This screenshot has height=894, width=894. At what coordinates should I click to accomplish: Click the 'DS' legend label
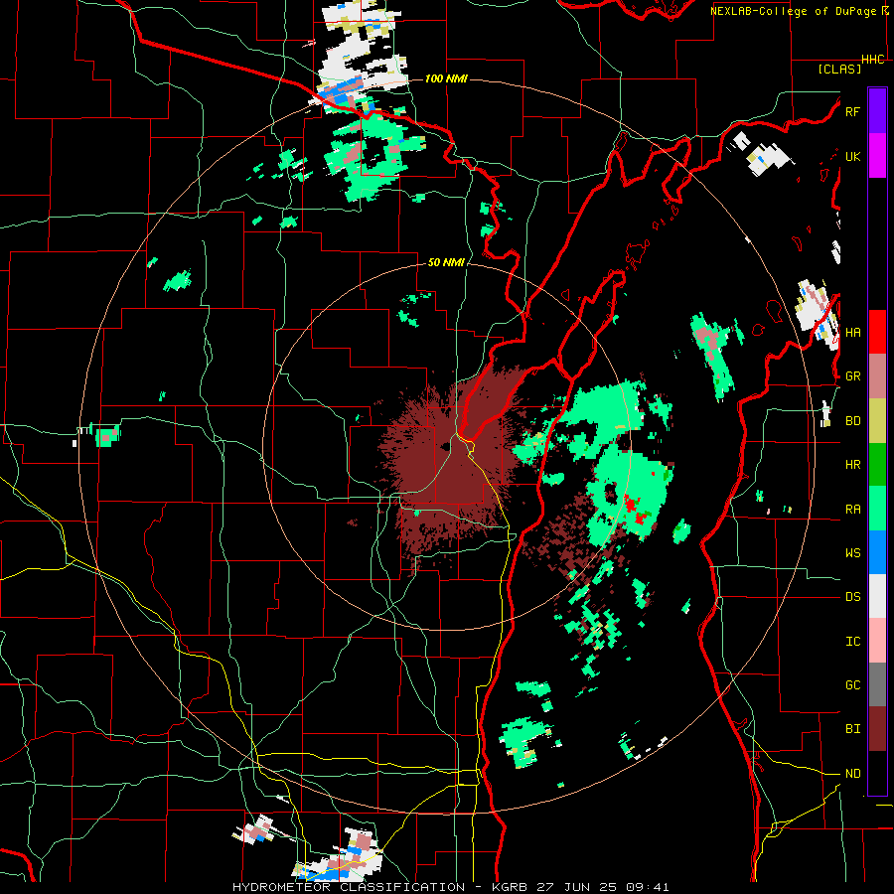click(x=852, y=597)
